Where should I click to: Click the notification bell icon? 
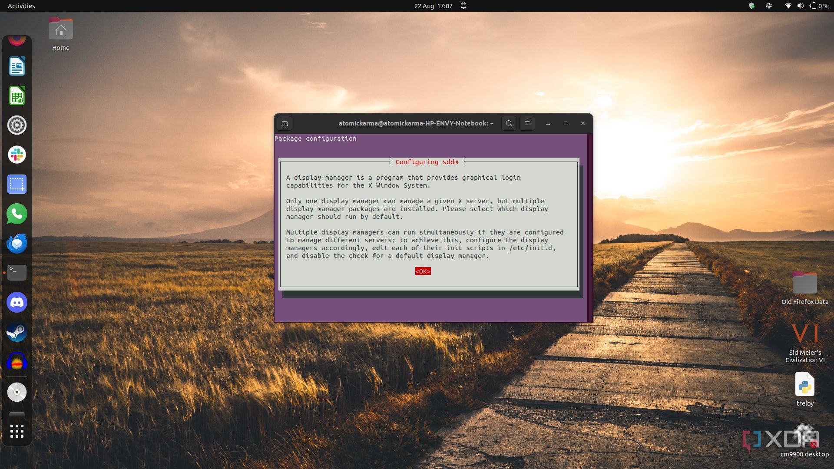[463, 6]
